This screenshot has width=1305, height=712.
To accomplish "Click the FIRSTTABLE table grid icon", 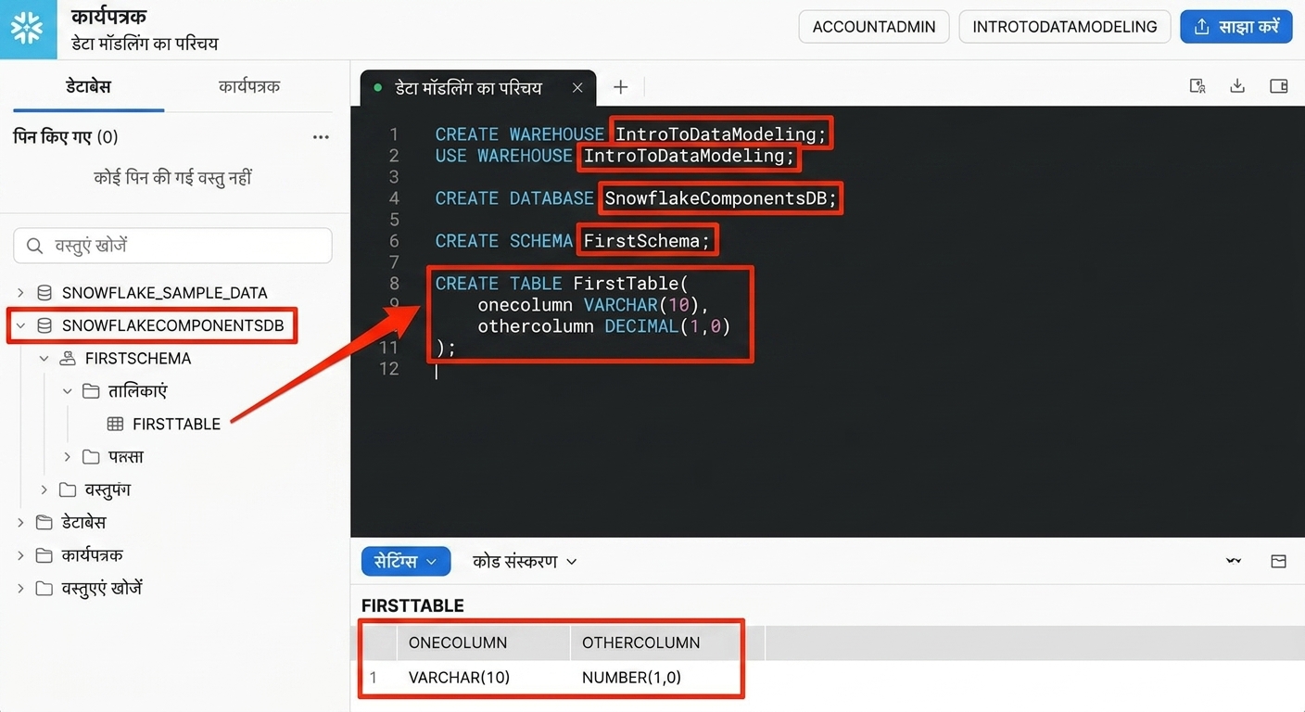I will (115, 424).
